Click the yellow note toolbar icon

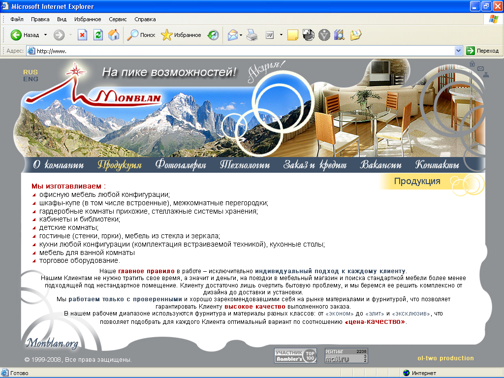[292, 35]
